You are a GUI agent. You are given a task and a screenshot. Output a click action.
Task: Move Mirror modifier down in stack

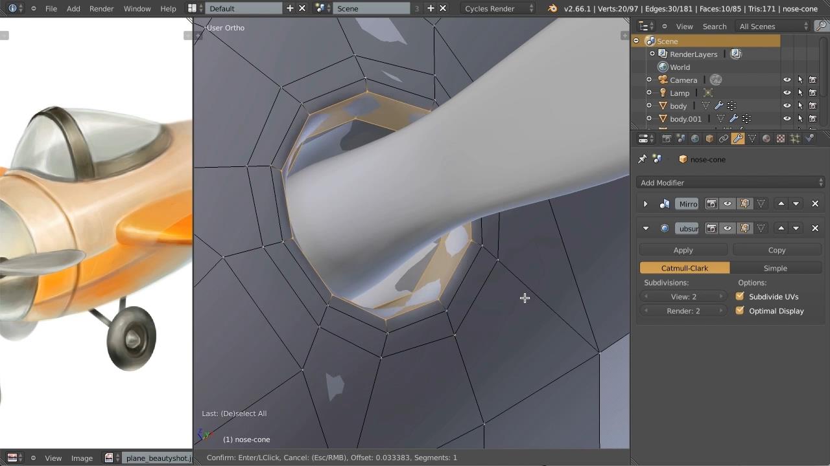[x=796, y=204]
